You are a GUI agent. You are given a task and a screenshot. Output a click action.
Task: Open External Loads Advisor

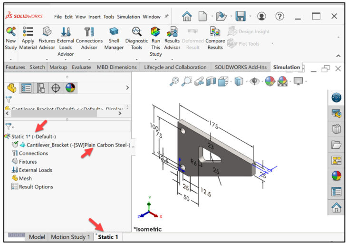66,38
